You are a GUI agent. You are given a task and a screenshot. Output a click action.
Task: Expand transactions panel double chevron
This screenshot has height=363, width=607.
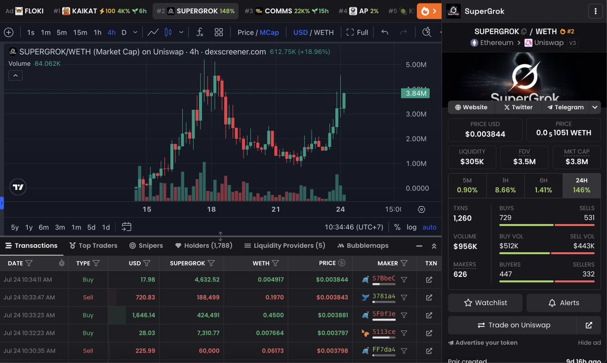[x=433, y=246]
